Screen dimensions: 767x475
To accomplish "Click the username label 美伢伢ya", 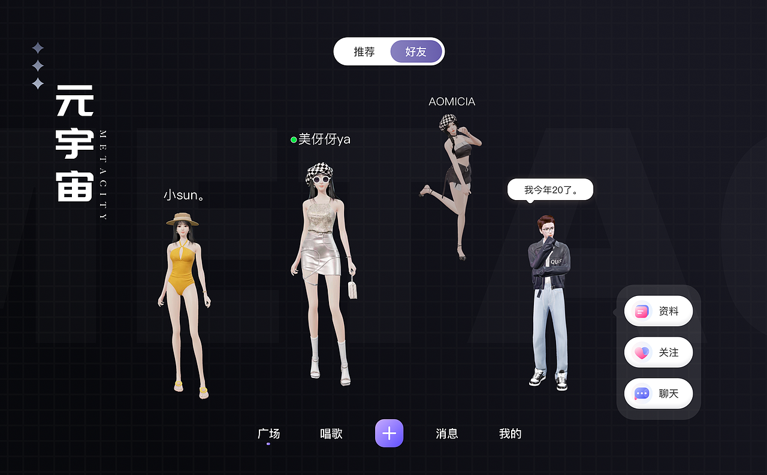I will [x=324, y=139].
